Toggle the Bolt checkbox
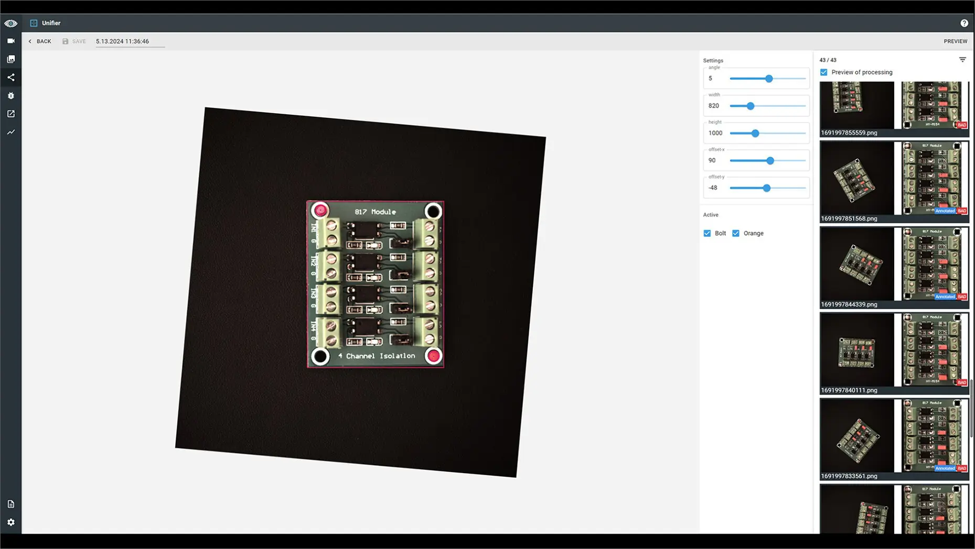Screen dimensions: 975x549 click(x=707, y=233)
